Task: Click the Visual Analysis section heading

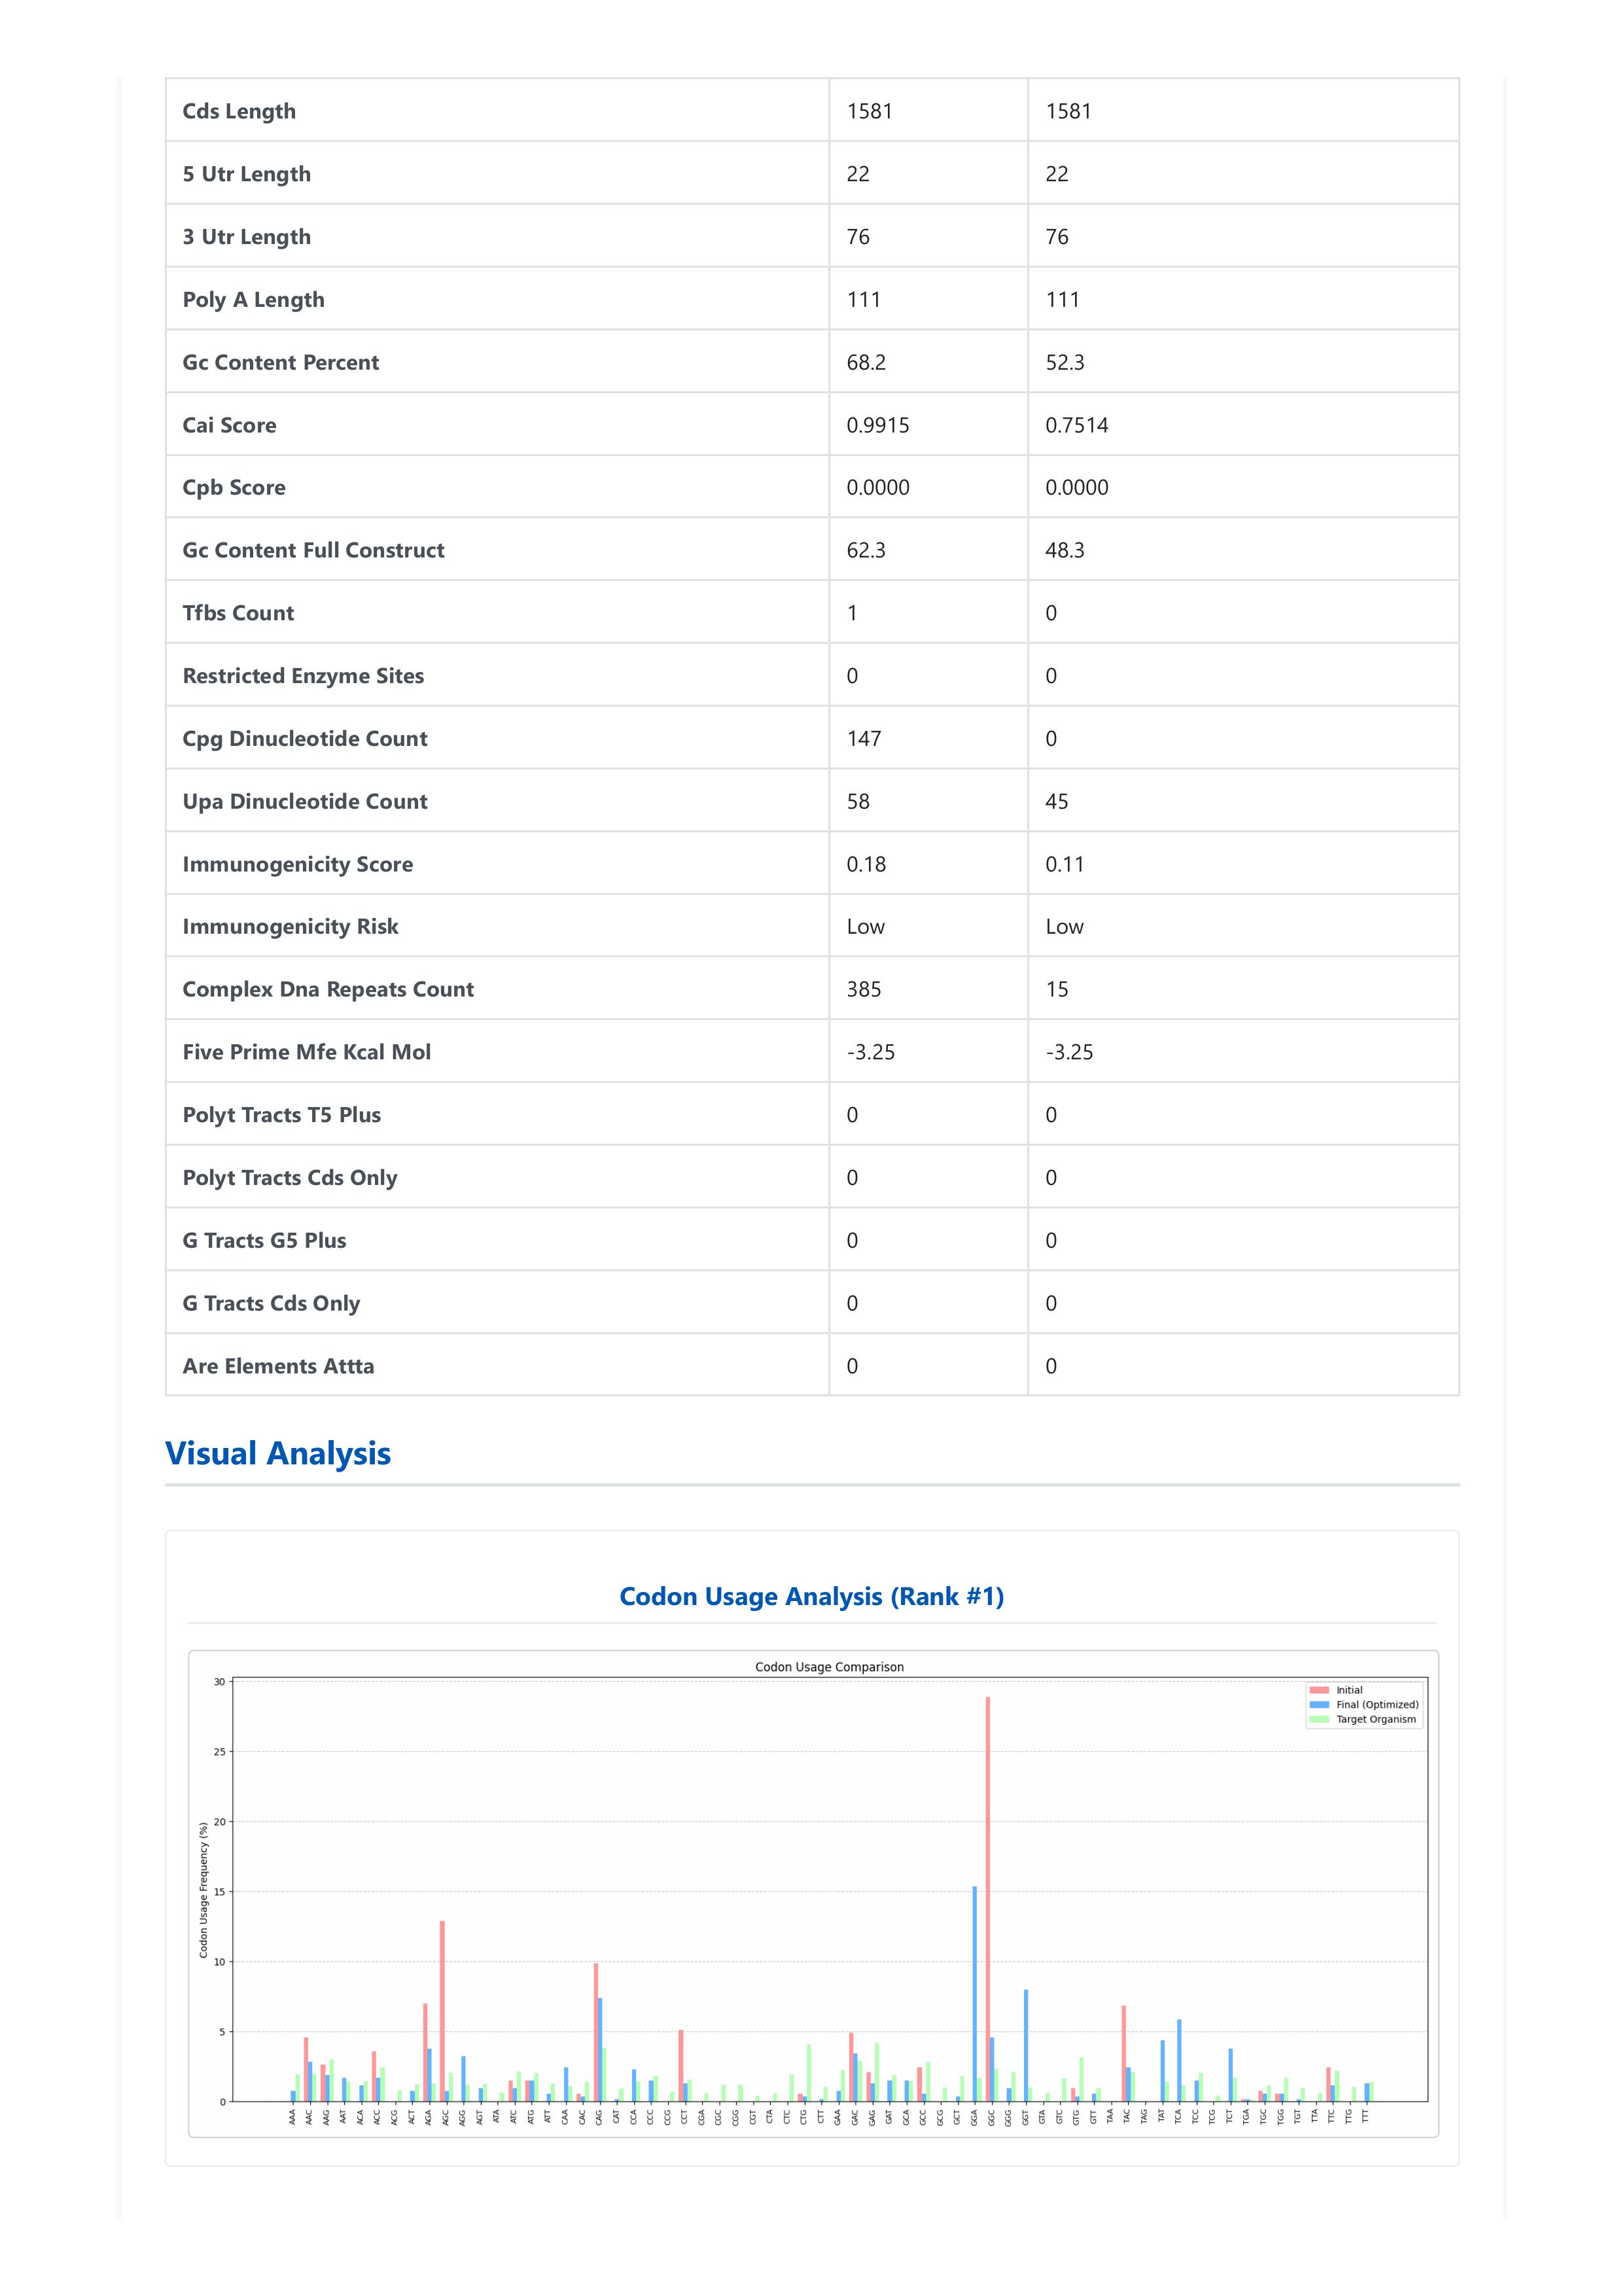Action: click(278, 1453)
